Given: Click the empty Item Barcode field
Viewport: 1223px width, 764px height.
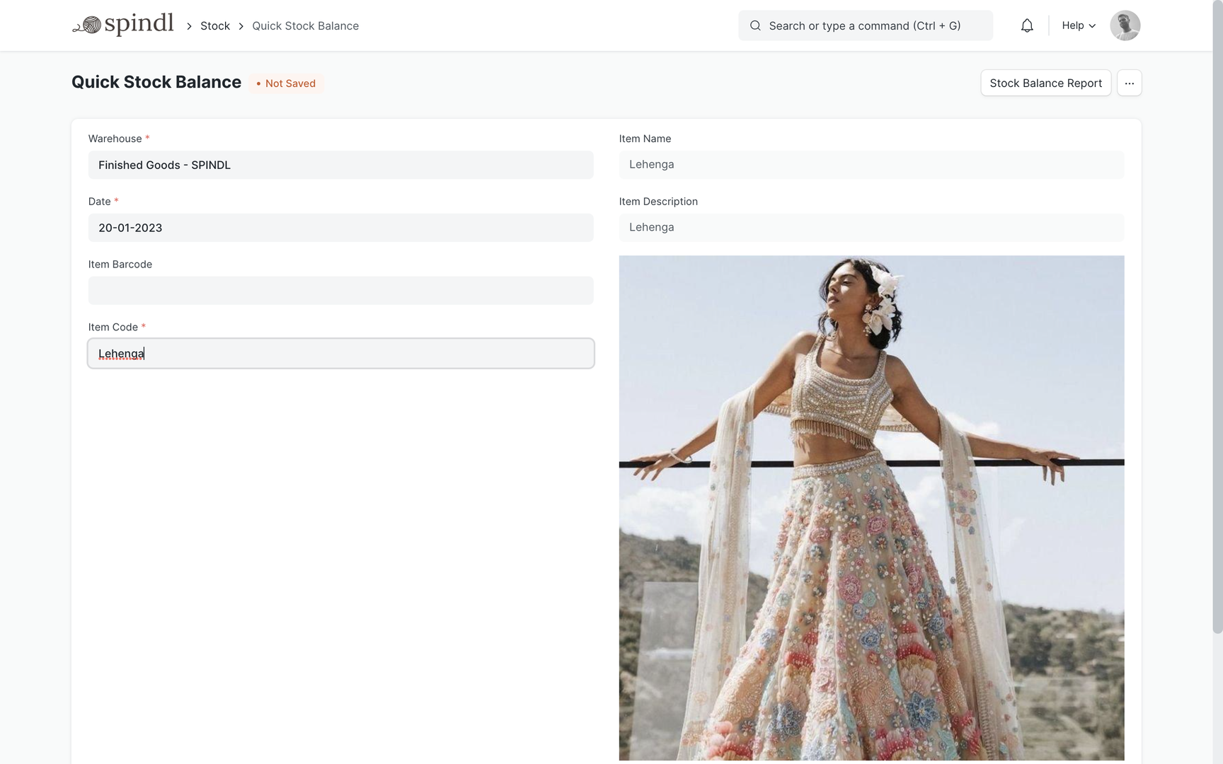Looking at the screenshot, I should point(340,291).
